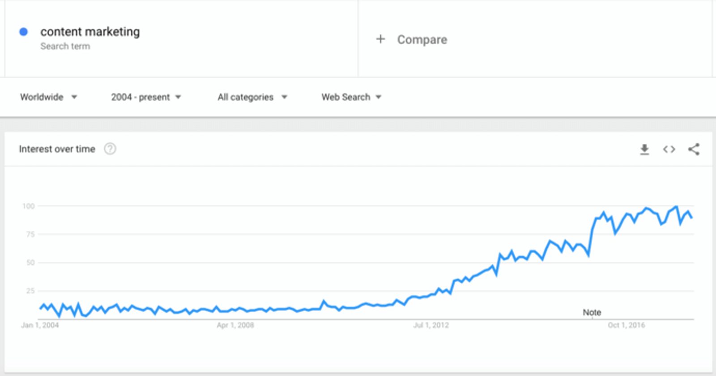716x376 pixels.
Task: Open the help tooltip next to Interest over time
Action: click(x=110, y=149)
